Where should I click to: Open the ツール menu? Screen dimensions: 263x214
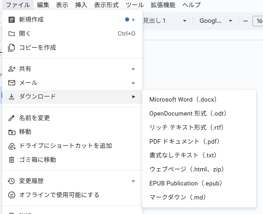(x=135, y=5)
